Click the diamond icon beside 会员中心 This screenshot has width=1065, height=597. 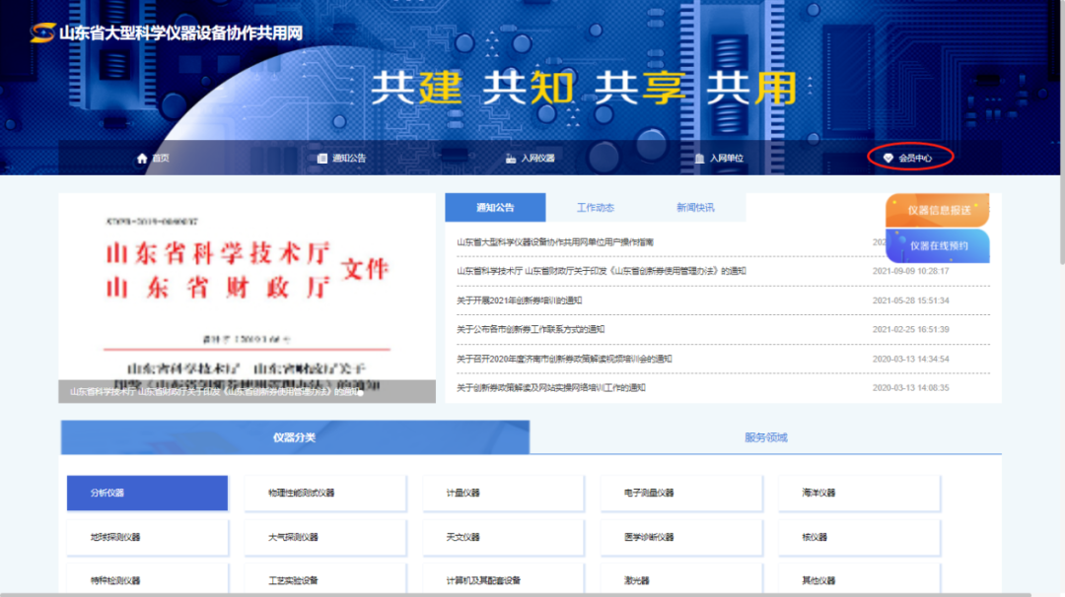pos(888,159)
